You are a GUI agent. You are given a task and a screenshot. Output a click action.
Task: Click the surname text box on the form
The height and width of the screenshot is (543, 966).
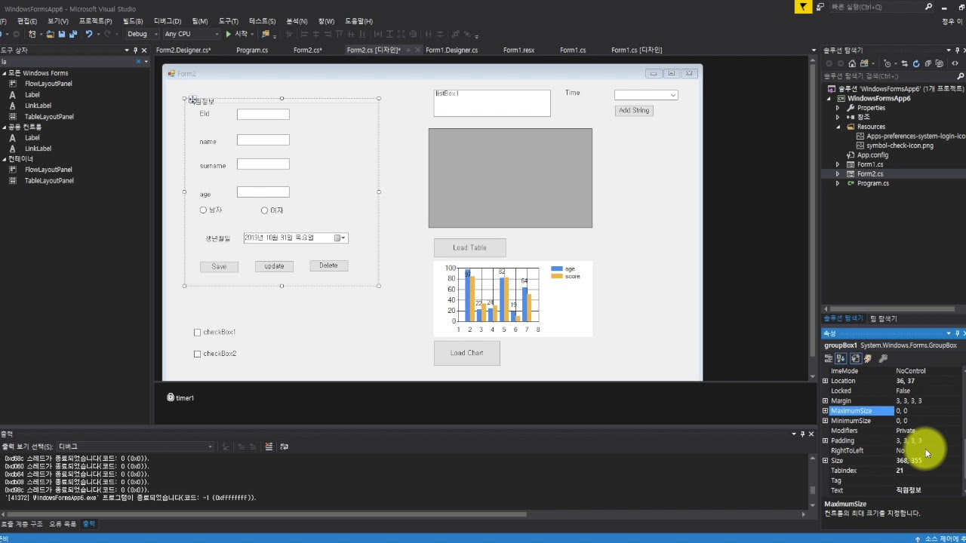263,164
